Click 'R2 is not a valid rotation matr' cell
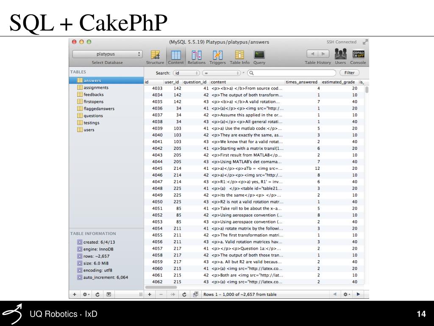The width and height of the screenshot is (434, 326). 247,202
